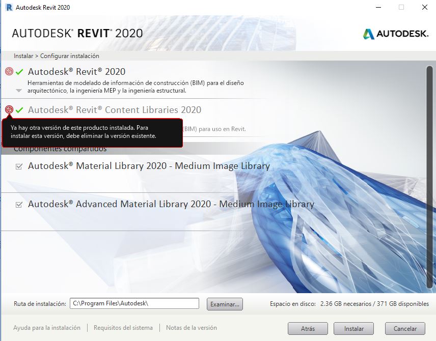Image resolution: width=436 pixels, height=341 pixels.
Task: Click the green checkmark next to Revit Content Libraries 2020
Action: (19, 110)
